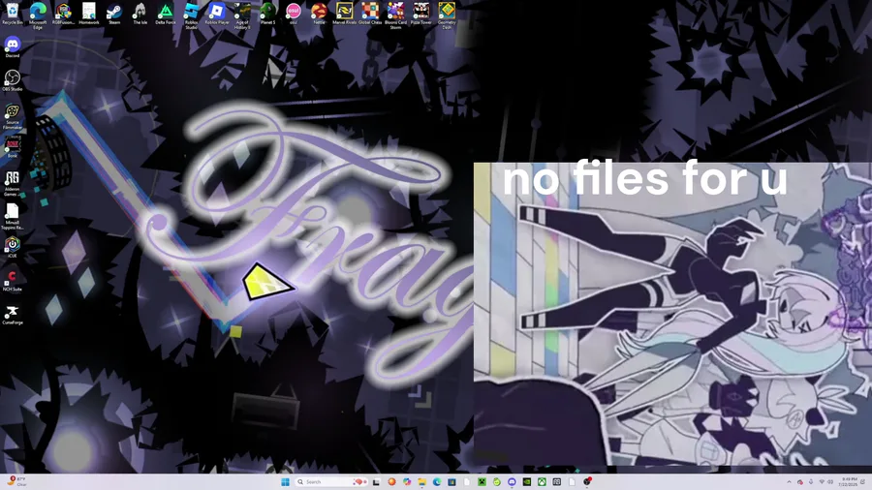Launch the Steam desktop shortcut

pos(114,13)
